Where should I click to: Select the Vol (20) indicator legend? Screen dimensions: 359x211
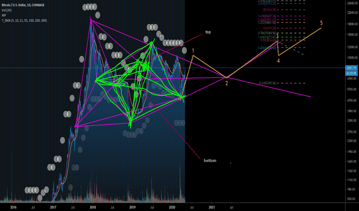7,10
